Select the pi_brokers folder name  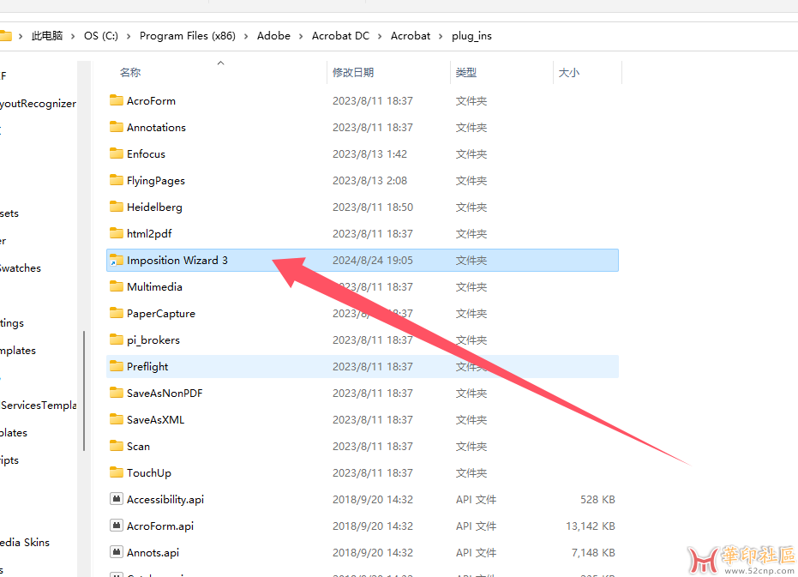[x=153, y=340]
